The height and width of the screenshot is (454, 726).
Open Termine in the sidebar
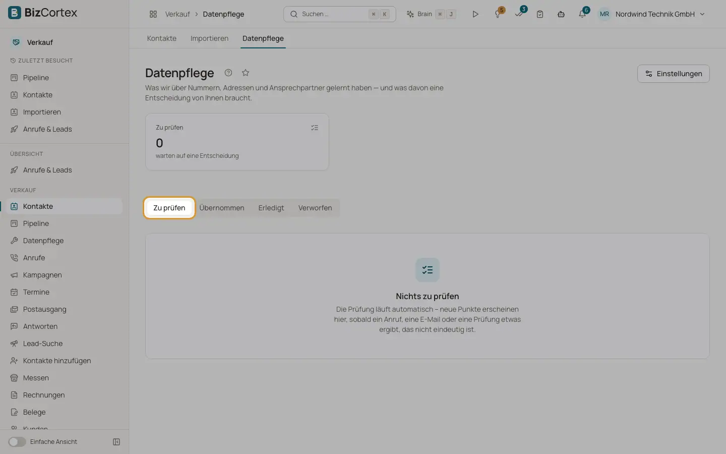click(x=65, y=292)
